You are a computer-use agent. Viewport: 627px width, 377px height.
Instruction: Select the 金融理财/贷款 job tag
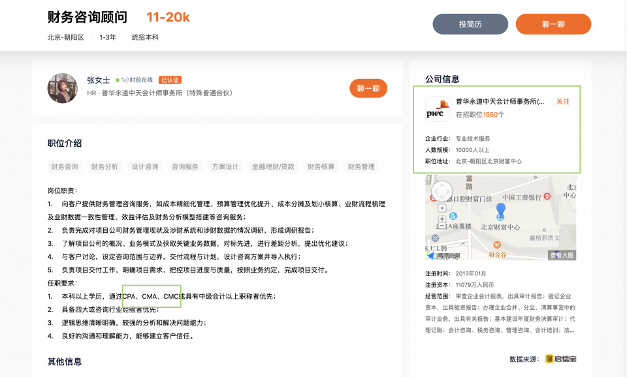click(273, 166)
